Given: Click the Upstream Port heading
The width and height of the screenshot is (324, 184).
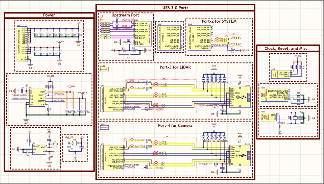Looking at the screenshot, I should click(125, 15).
